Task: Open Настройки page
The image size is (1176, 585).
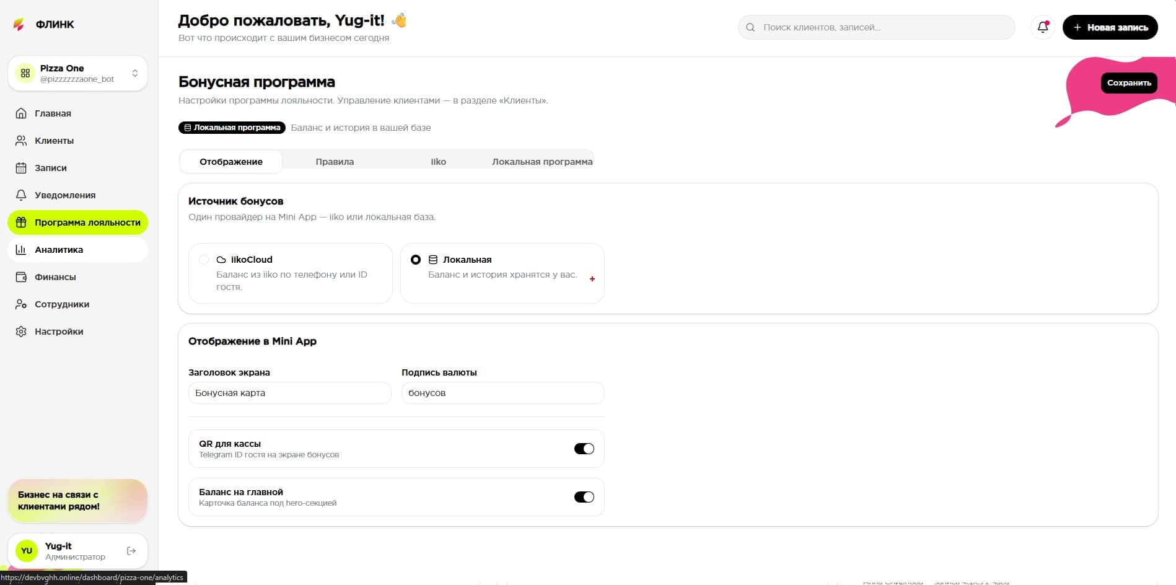Action: point(77,332)
